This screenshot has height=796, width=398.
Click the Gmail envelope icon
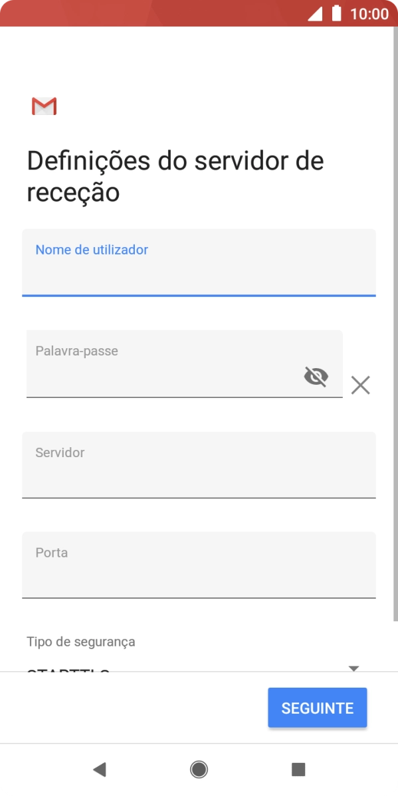tap(44, 106)
